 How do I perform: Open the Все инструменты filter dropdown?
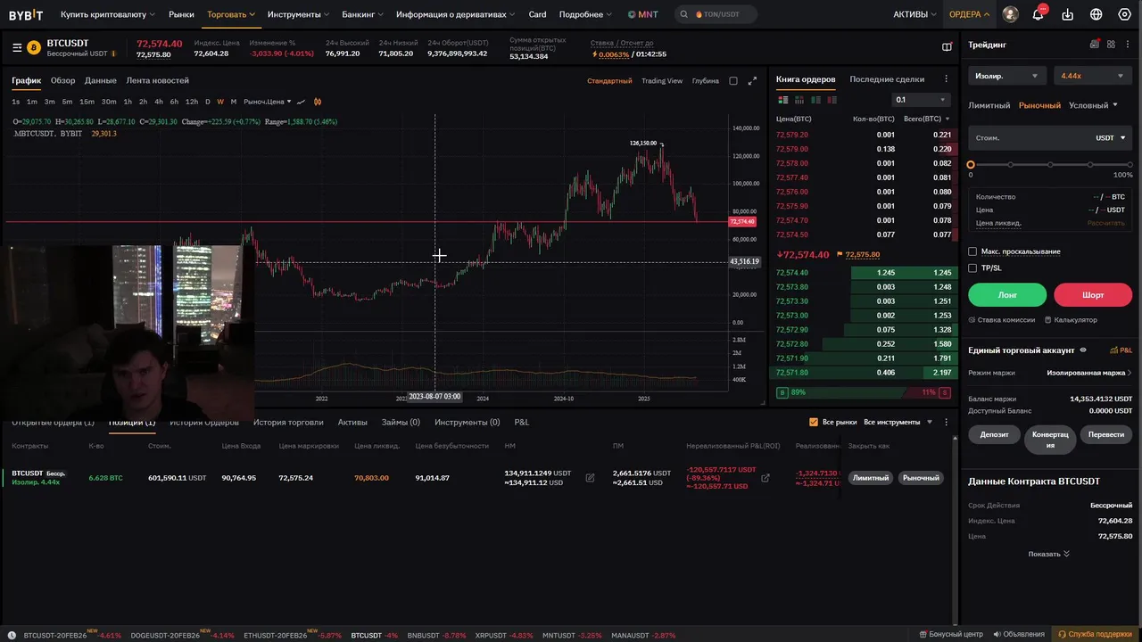pyautogui.click(x=898, y=422)
